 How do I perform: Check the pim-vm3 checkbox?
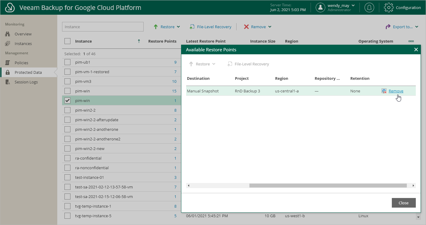tap(67, 81)
